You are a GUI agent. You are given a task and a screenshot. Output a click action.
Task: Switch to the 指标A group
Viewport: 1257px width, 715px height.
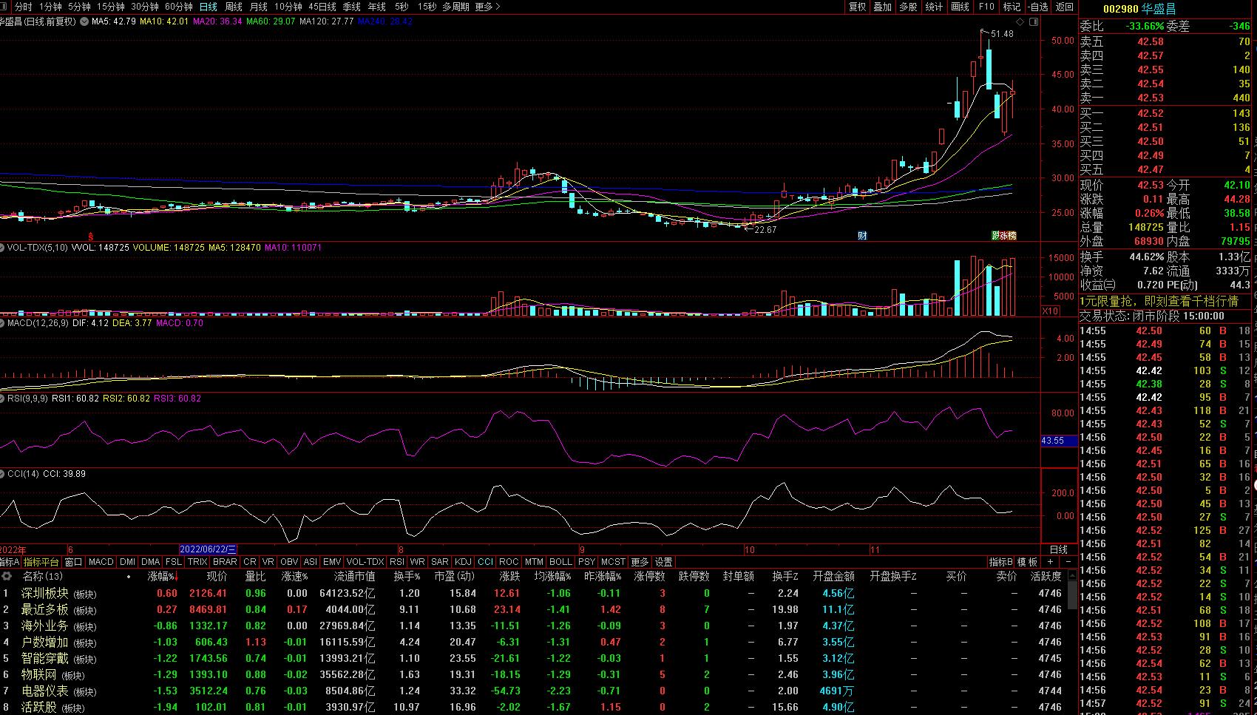pyautogui.click(x=10, y=562)
